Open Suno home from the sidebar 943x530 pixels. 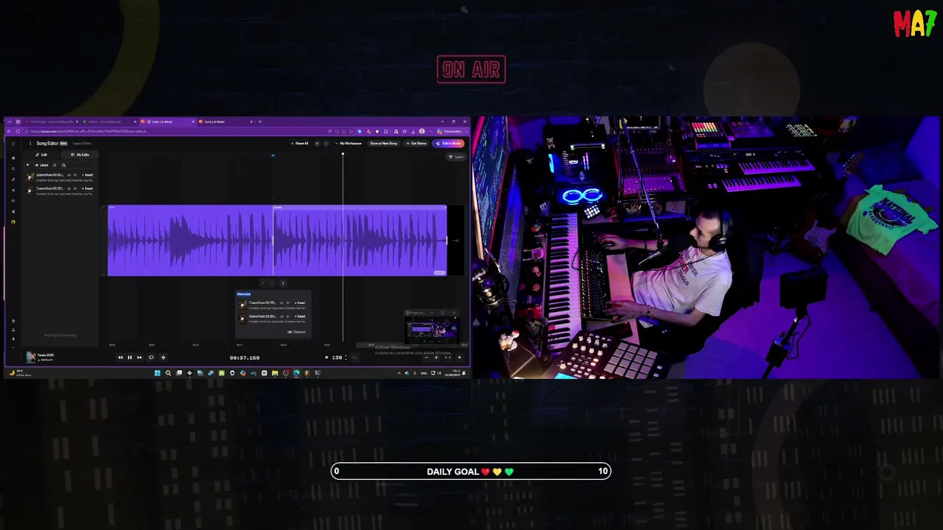point(13,158)
